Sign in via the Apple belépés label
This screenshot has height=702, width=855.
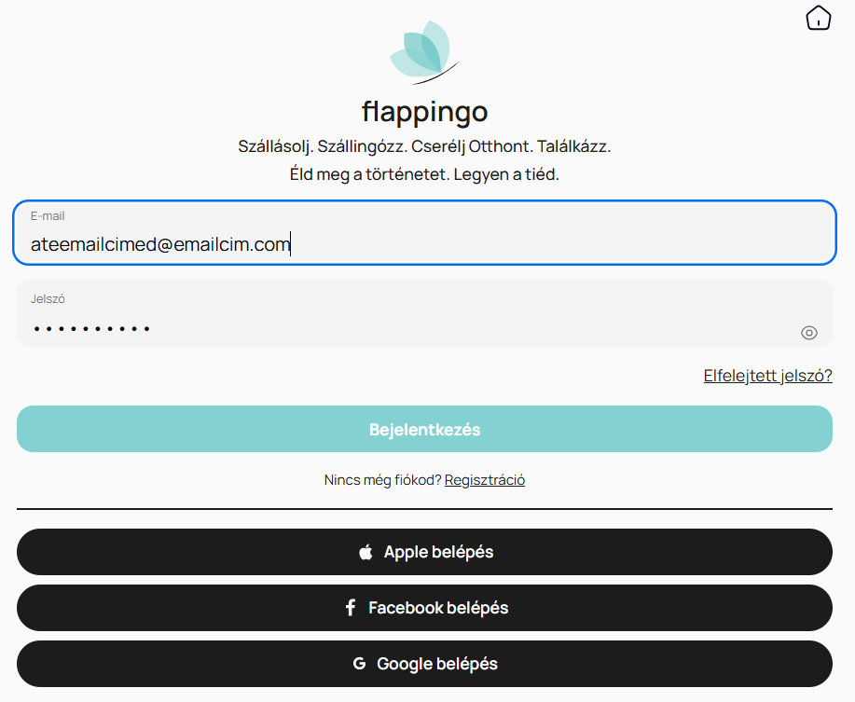tap(438, 552)
